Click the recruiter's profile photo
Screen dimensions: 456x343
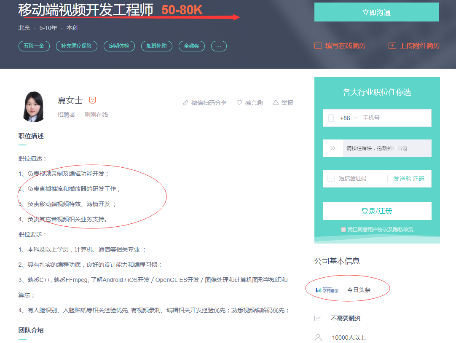[x=34, y=107]
